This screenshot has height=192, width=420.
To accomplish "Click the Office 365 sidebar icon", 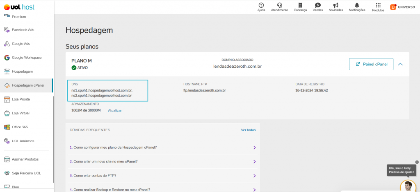I will click(x=7, y=127).
